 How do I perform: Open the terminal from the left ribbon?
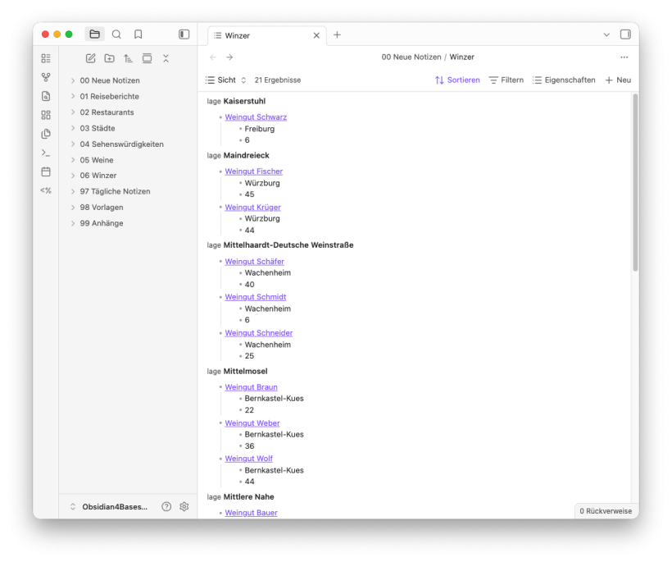click(46, 152)
